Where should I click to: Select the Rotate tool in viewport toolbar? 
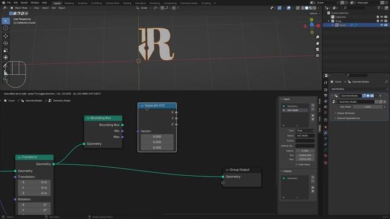coord(5,43)
